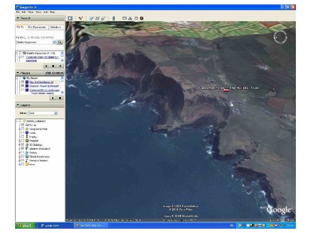311x233 pixels.
Task: Click the compass ring on the map
Action: pos(280,37)
